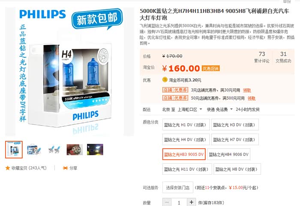Select the third thumbnail showing two bulbs
The width and height of the screenshot is (300, 206).
point(54,149)
